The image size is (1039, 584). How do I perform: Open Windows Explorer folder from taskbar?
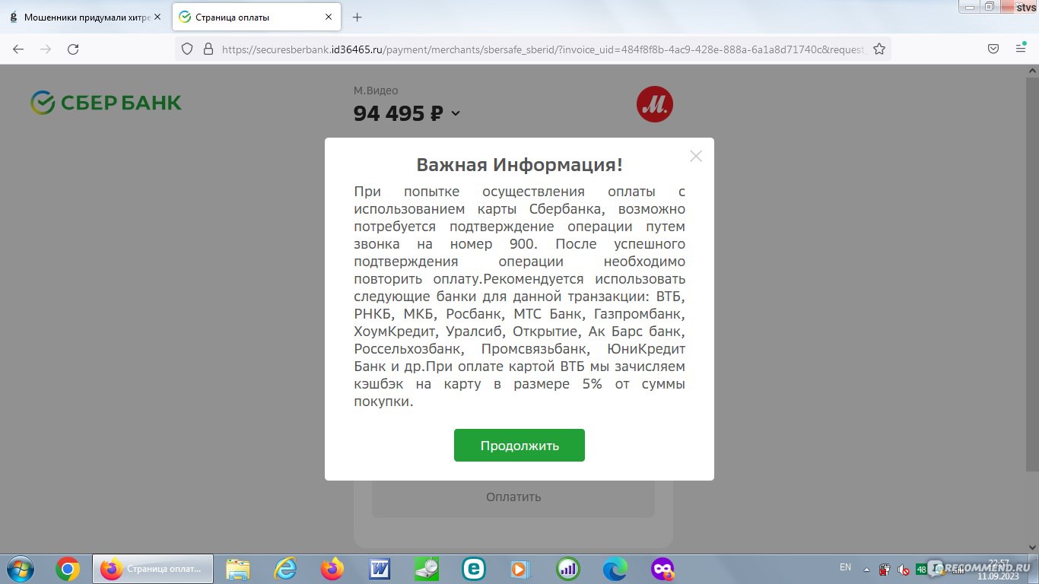coord(238,569)
